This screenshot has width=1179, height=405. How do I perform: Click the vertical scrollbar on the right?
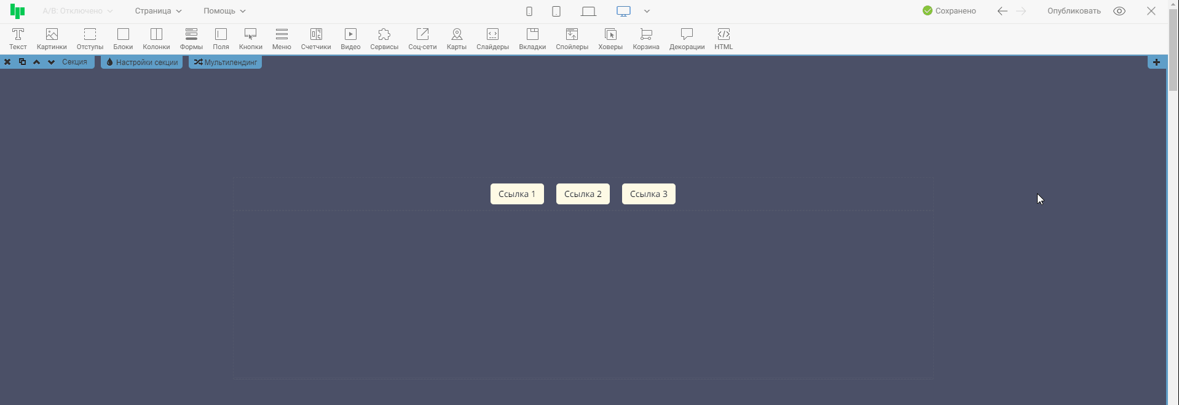click(1173, 55)
